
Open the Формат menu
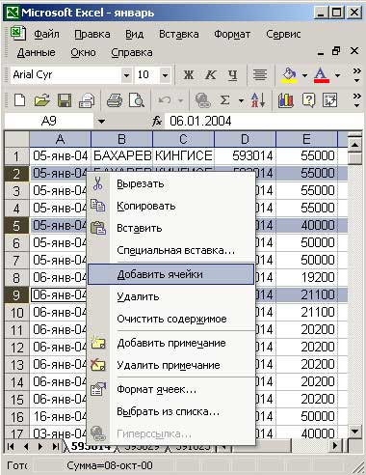tap(232, 34)
